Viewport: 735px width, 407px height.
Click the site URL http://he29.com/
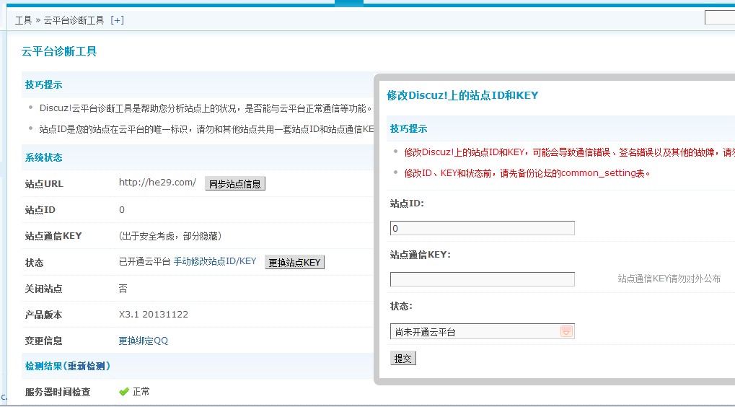(x=157, y=183)
